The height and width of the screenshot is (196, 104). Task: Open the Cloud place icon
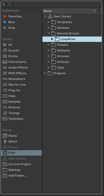pos(5,147)
